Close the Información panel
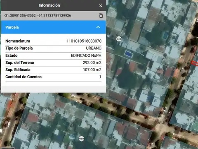 tap(101, 6)
